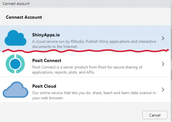The image size is (172, 122).
Task: Click the description 'A cloud service run by RStudio'
Action: point(94,44)
